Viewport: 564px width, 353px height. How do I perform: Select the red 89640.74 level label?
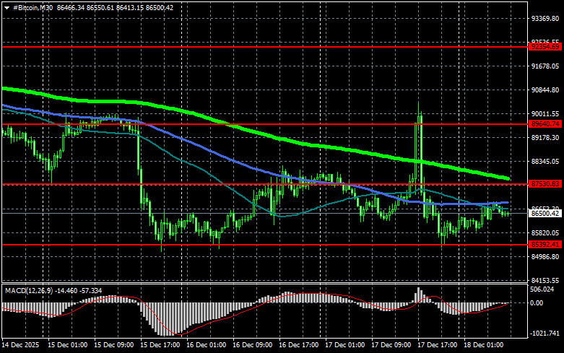pos(546,124)
